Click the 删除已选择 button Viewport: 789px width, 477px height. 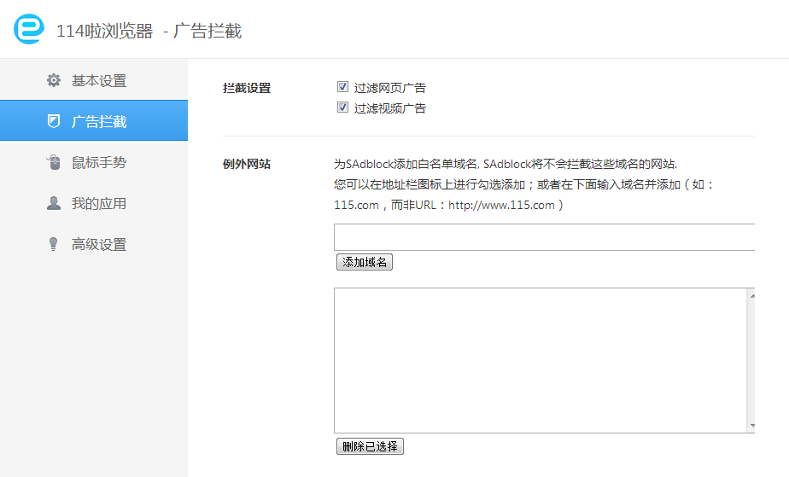pos(370,446)
